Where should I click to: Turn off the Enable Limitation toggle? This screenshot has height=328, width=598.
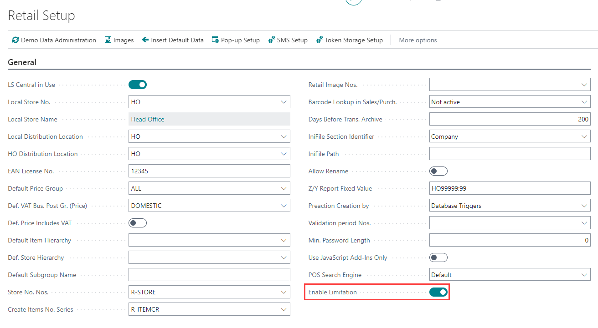pos(438,292)
